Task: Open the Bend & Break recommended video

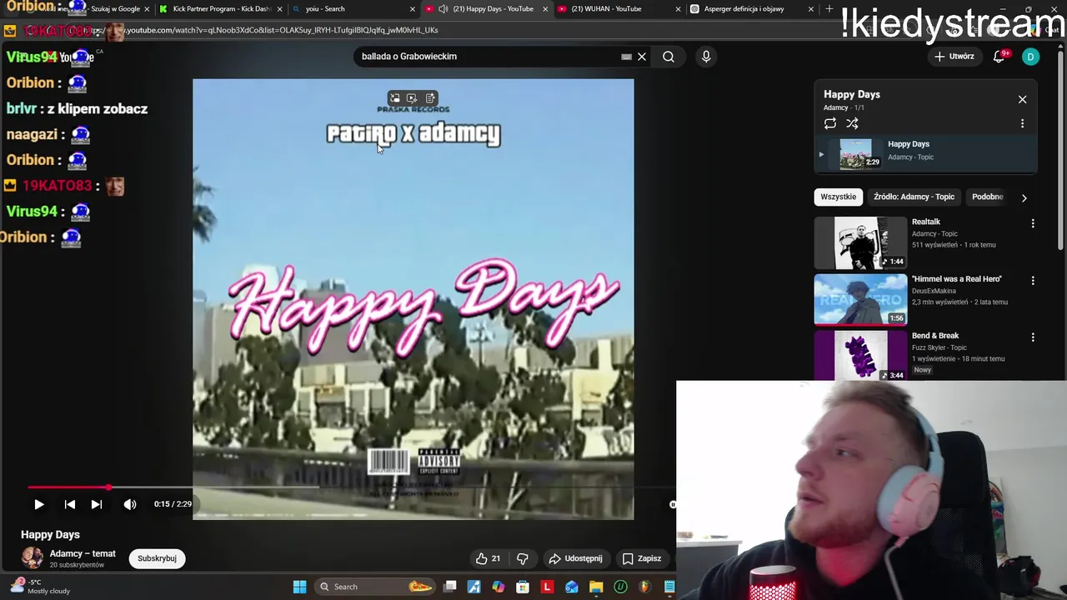Action: 860,356
